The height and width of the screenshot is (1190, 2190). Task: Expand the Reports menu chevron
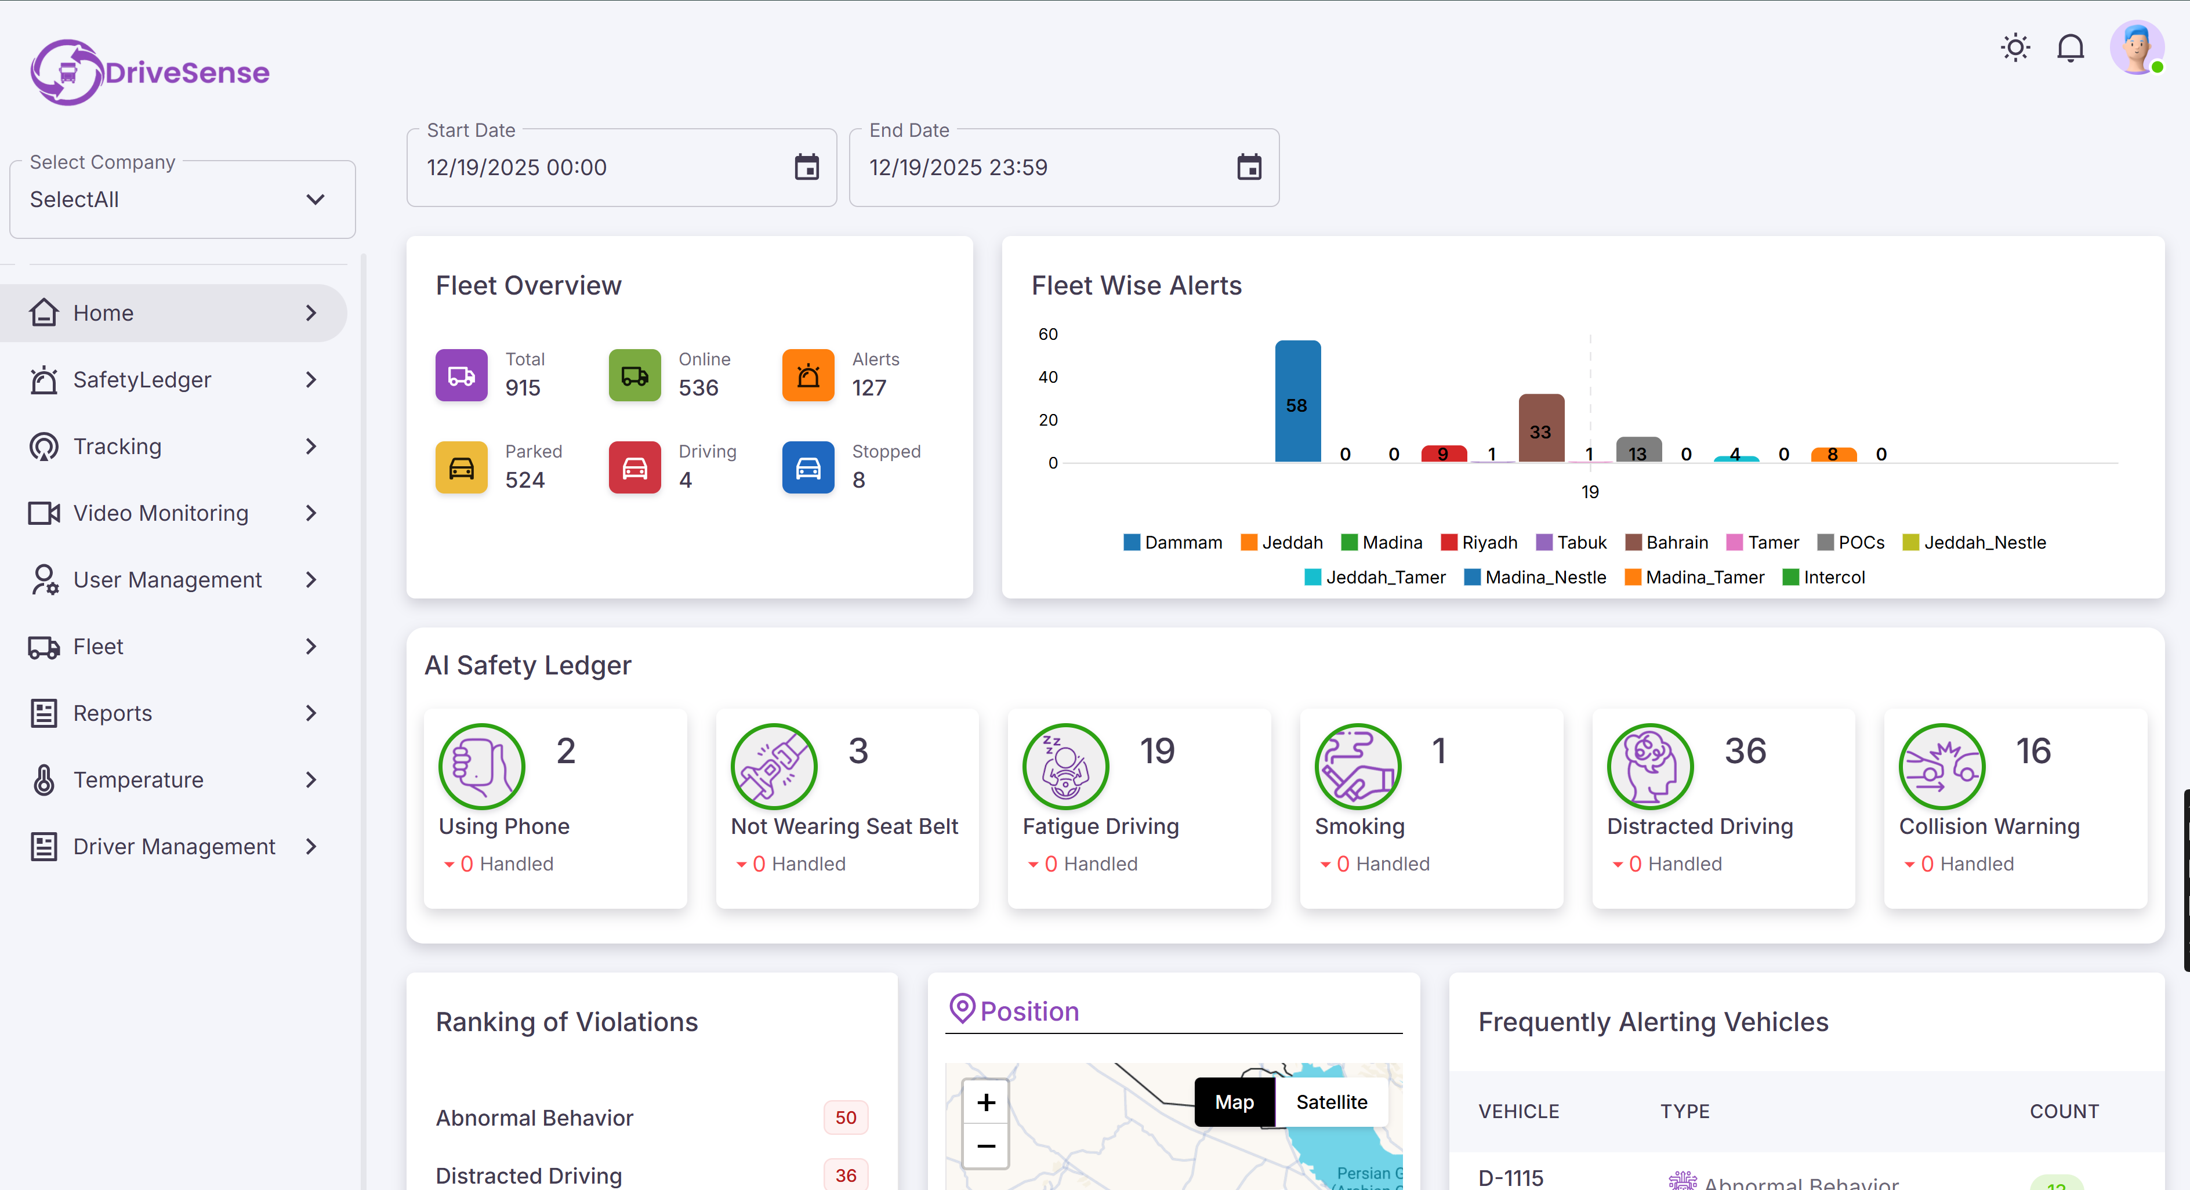click(311, 713)
